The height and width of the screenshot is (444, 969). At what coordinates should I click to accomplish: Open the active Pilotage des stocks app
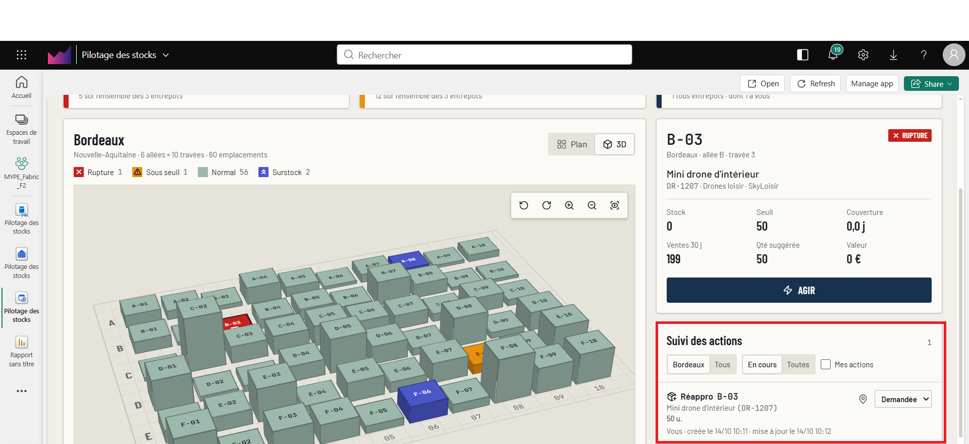(21, 307)
